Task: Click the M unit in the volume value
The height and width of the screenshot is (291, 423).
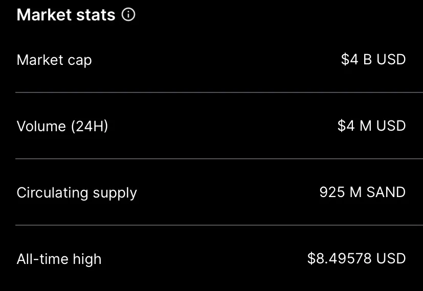Action: click(366, 126)
